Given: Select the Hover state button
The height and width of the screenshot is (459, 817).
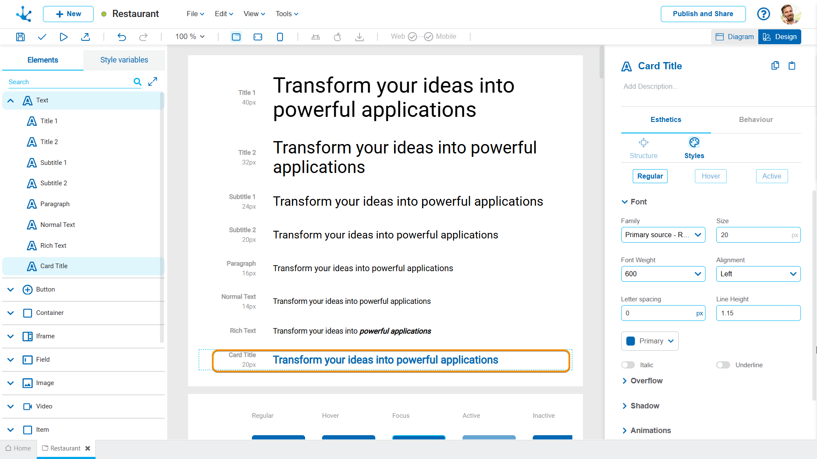Looking at the screenshot, I should (x=711, y=176).
